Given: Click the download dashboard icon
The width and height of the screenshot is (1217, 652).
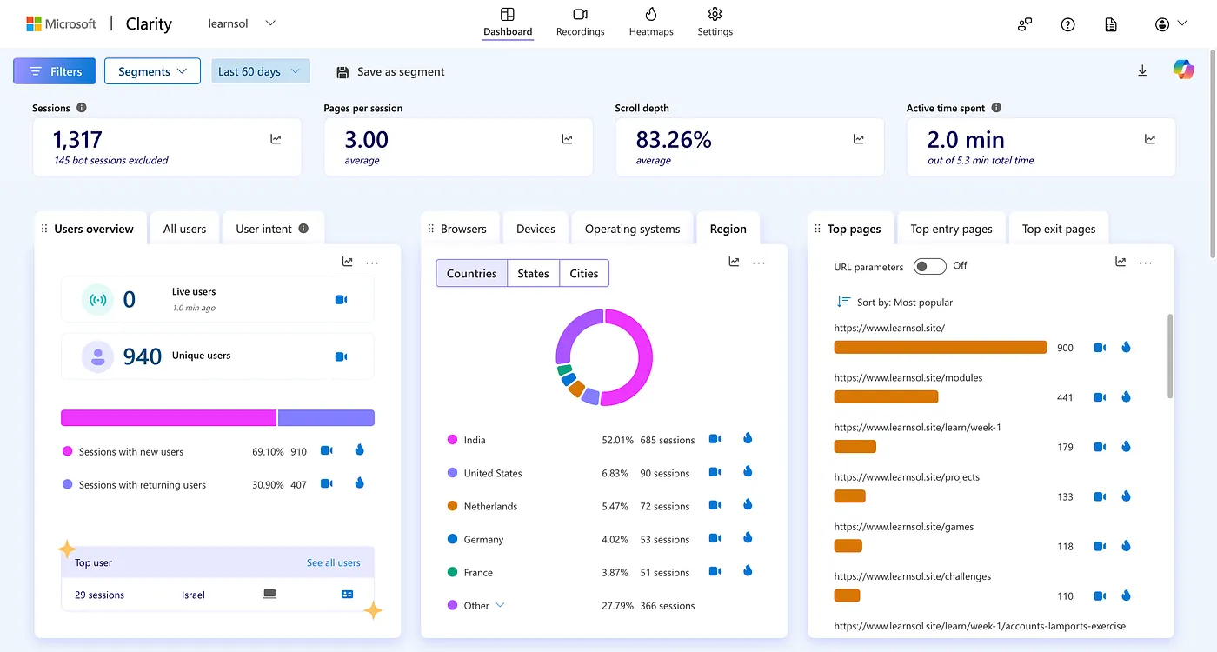Looking at the screenshot, I should point(1142,71).
